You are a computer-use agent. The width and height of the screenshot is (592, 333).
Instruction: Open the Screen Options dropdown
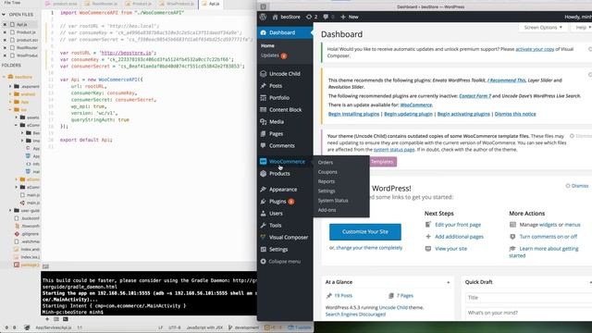point(543,28)
